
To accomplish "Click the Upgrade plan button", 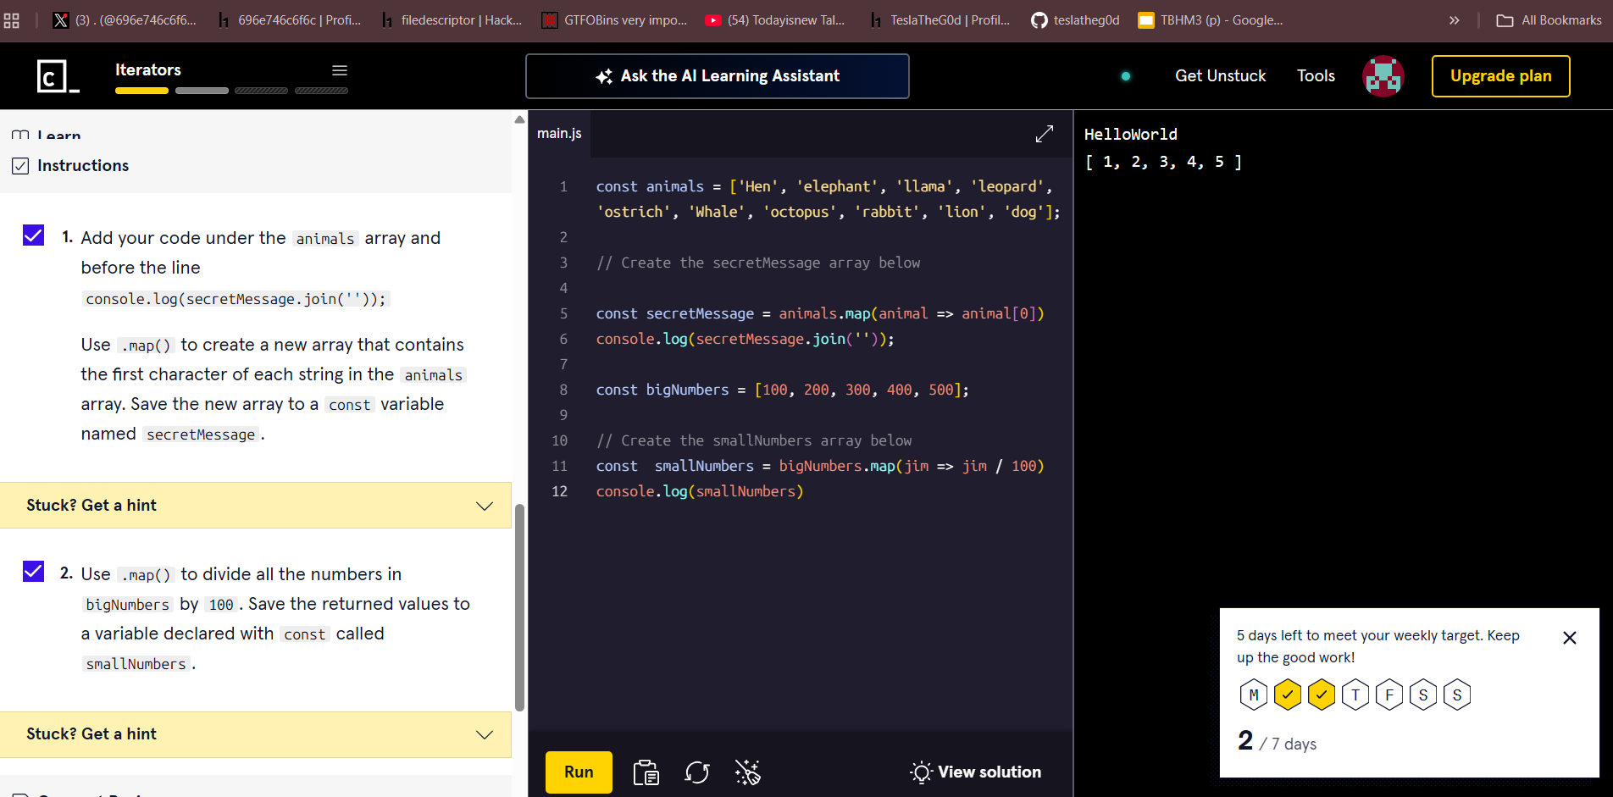I will point(1500,76).
